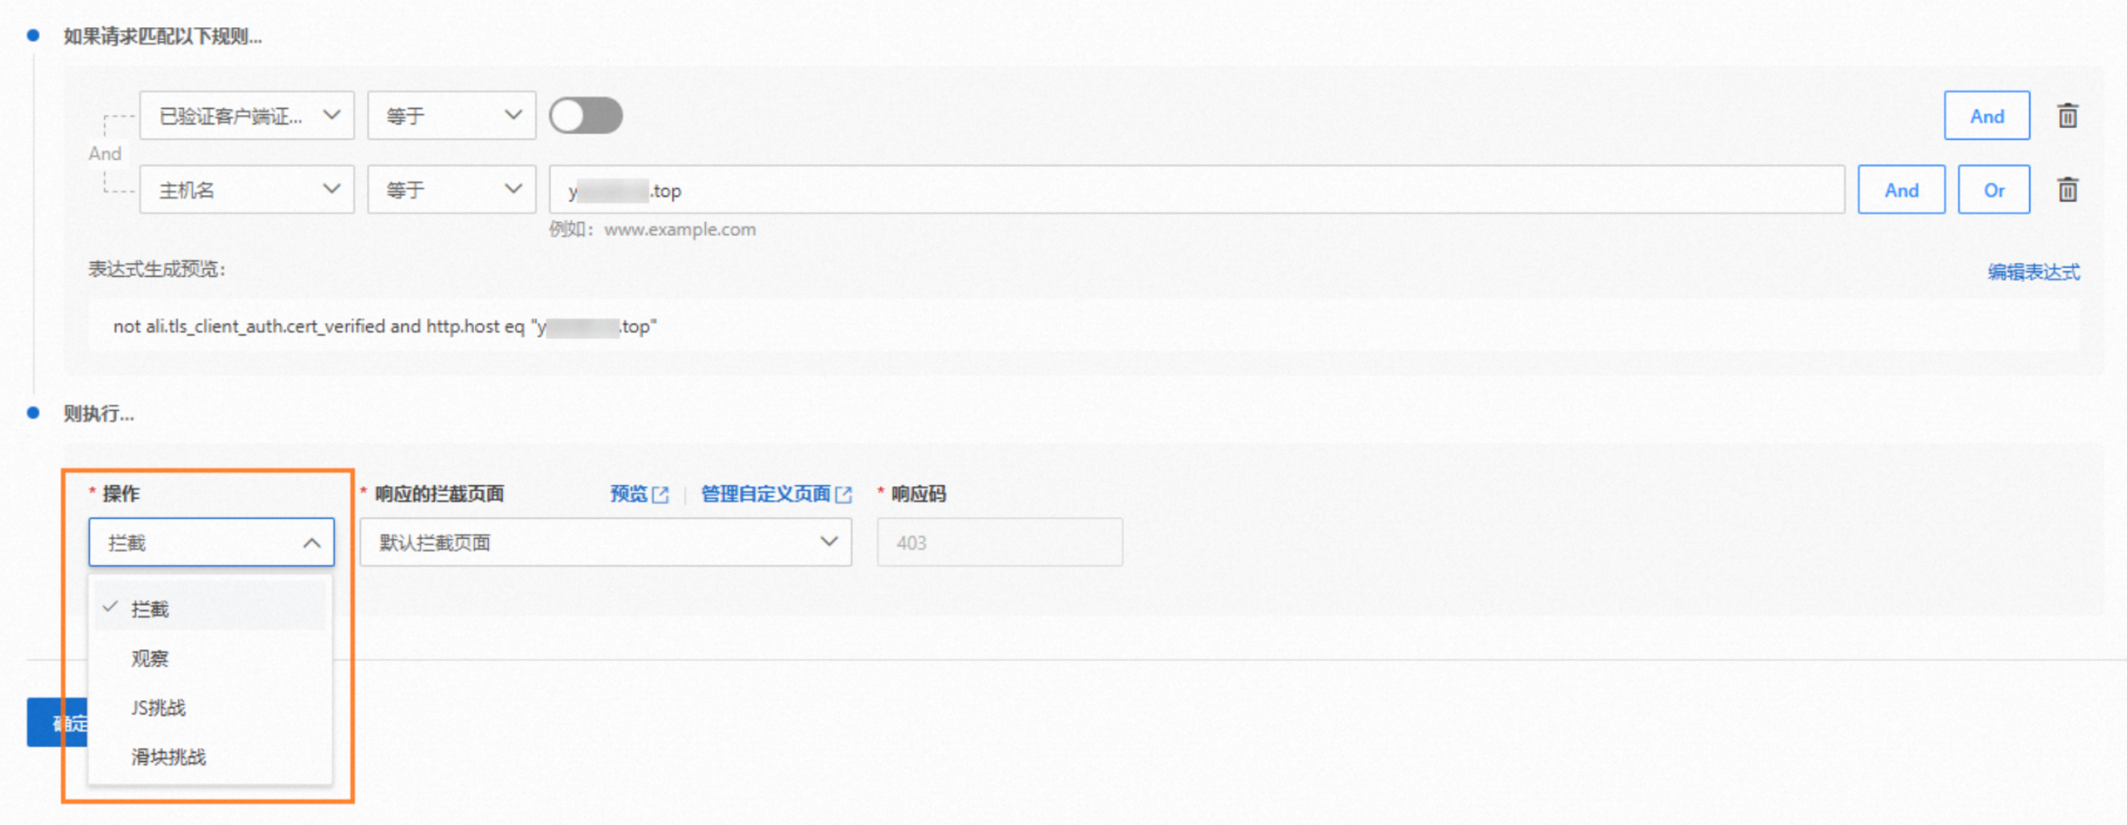Screen dimensions: 2127x825
Task: Click the 例如: www.example.com hint text
Action: [652, 229]
